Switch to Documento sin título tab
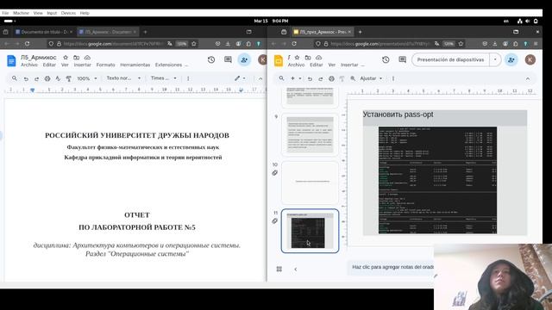 point(44,32)
